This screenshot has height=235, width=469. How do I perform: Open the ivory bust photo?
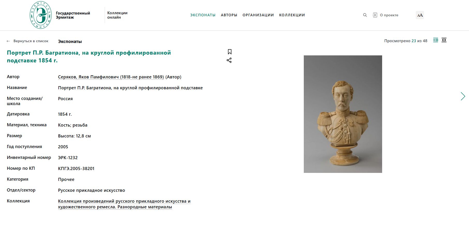point(343,114)
